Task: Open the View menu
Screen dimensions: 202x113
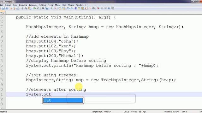Action: (15, 5)
